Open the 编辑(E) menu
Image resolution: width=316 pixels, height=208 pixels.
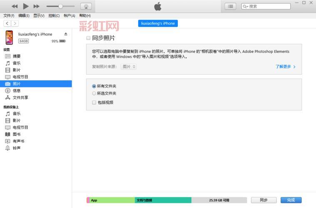pyautogui.click(x=24, y=15)
